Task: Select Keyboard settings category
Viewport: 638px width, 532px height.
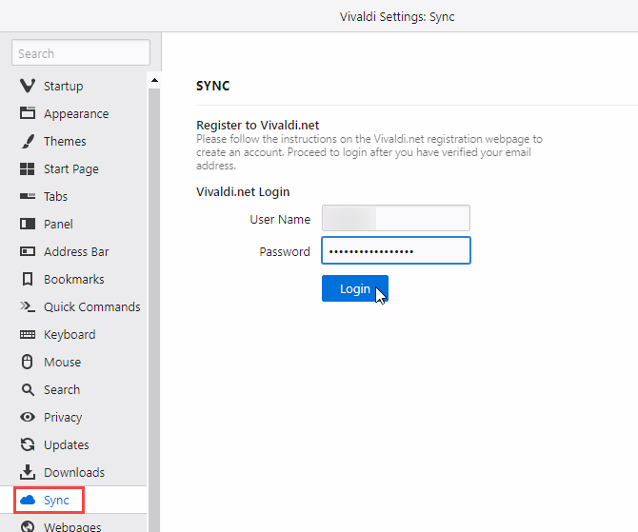Action: click(x=73, y=334)
